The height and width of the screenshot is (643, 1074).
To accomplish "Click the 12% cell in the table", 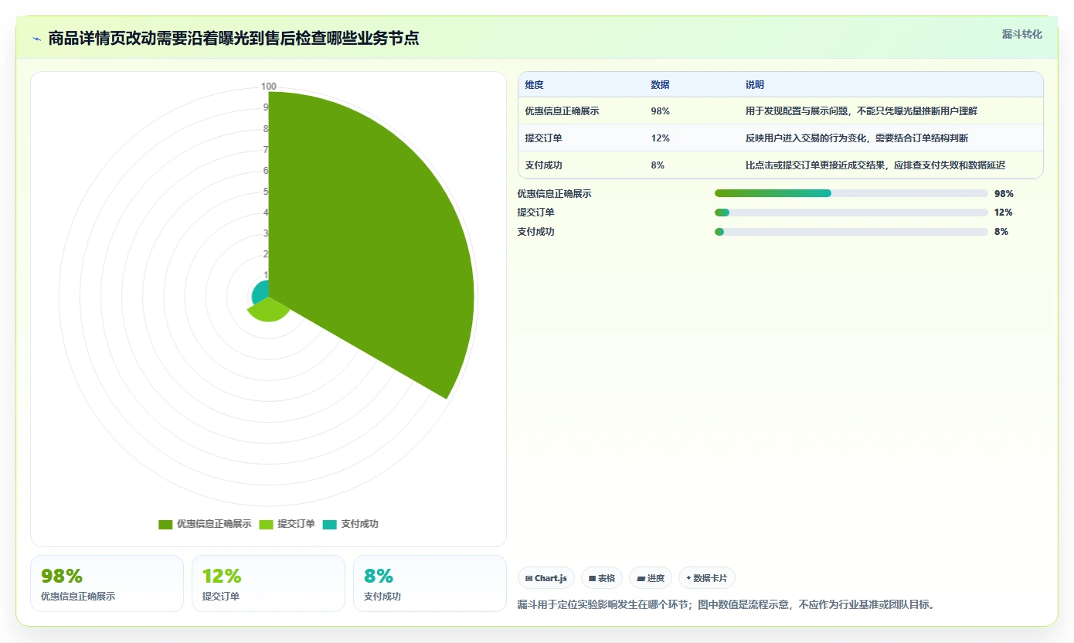I will pos(661,138).
